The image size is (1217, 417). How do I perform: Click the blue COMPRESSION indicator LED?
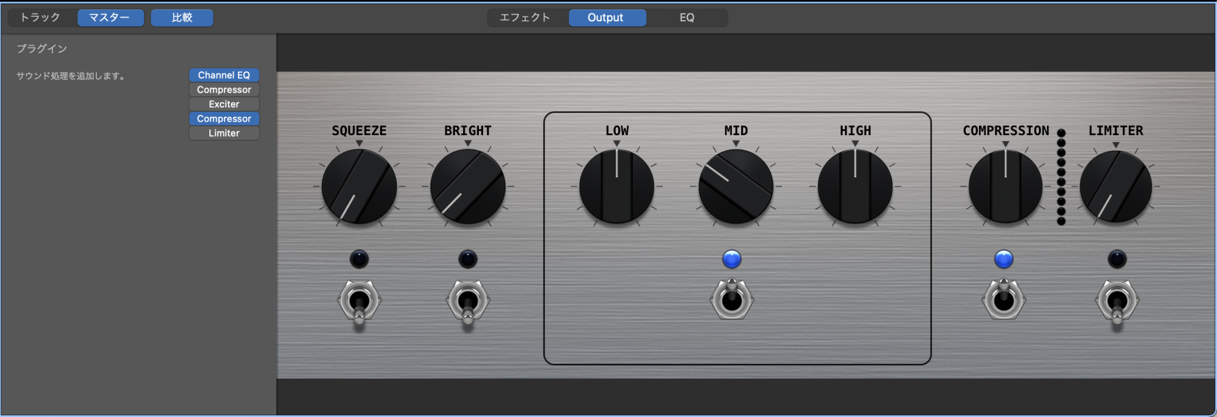pyautogui.click(x=1004, y=259)
